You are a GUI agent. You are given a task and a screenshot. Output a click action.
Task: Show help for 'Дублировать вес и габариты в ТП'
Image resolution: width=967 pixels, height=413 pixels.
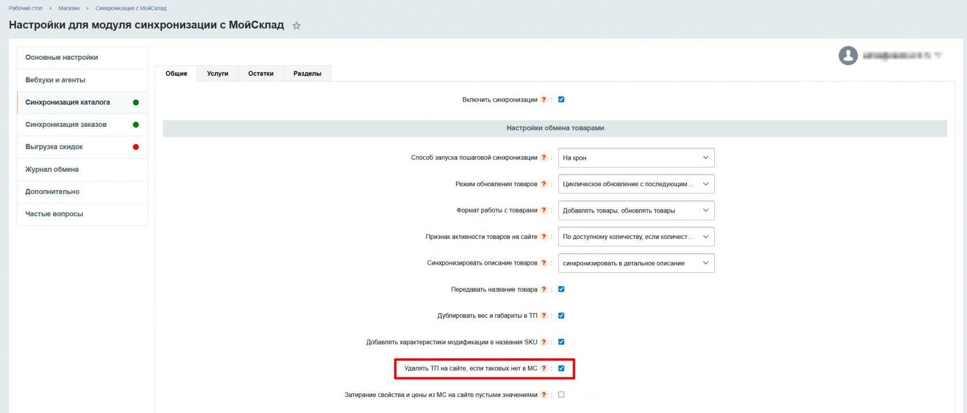(544, 316)
